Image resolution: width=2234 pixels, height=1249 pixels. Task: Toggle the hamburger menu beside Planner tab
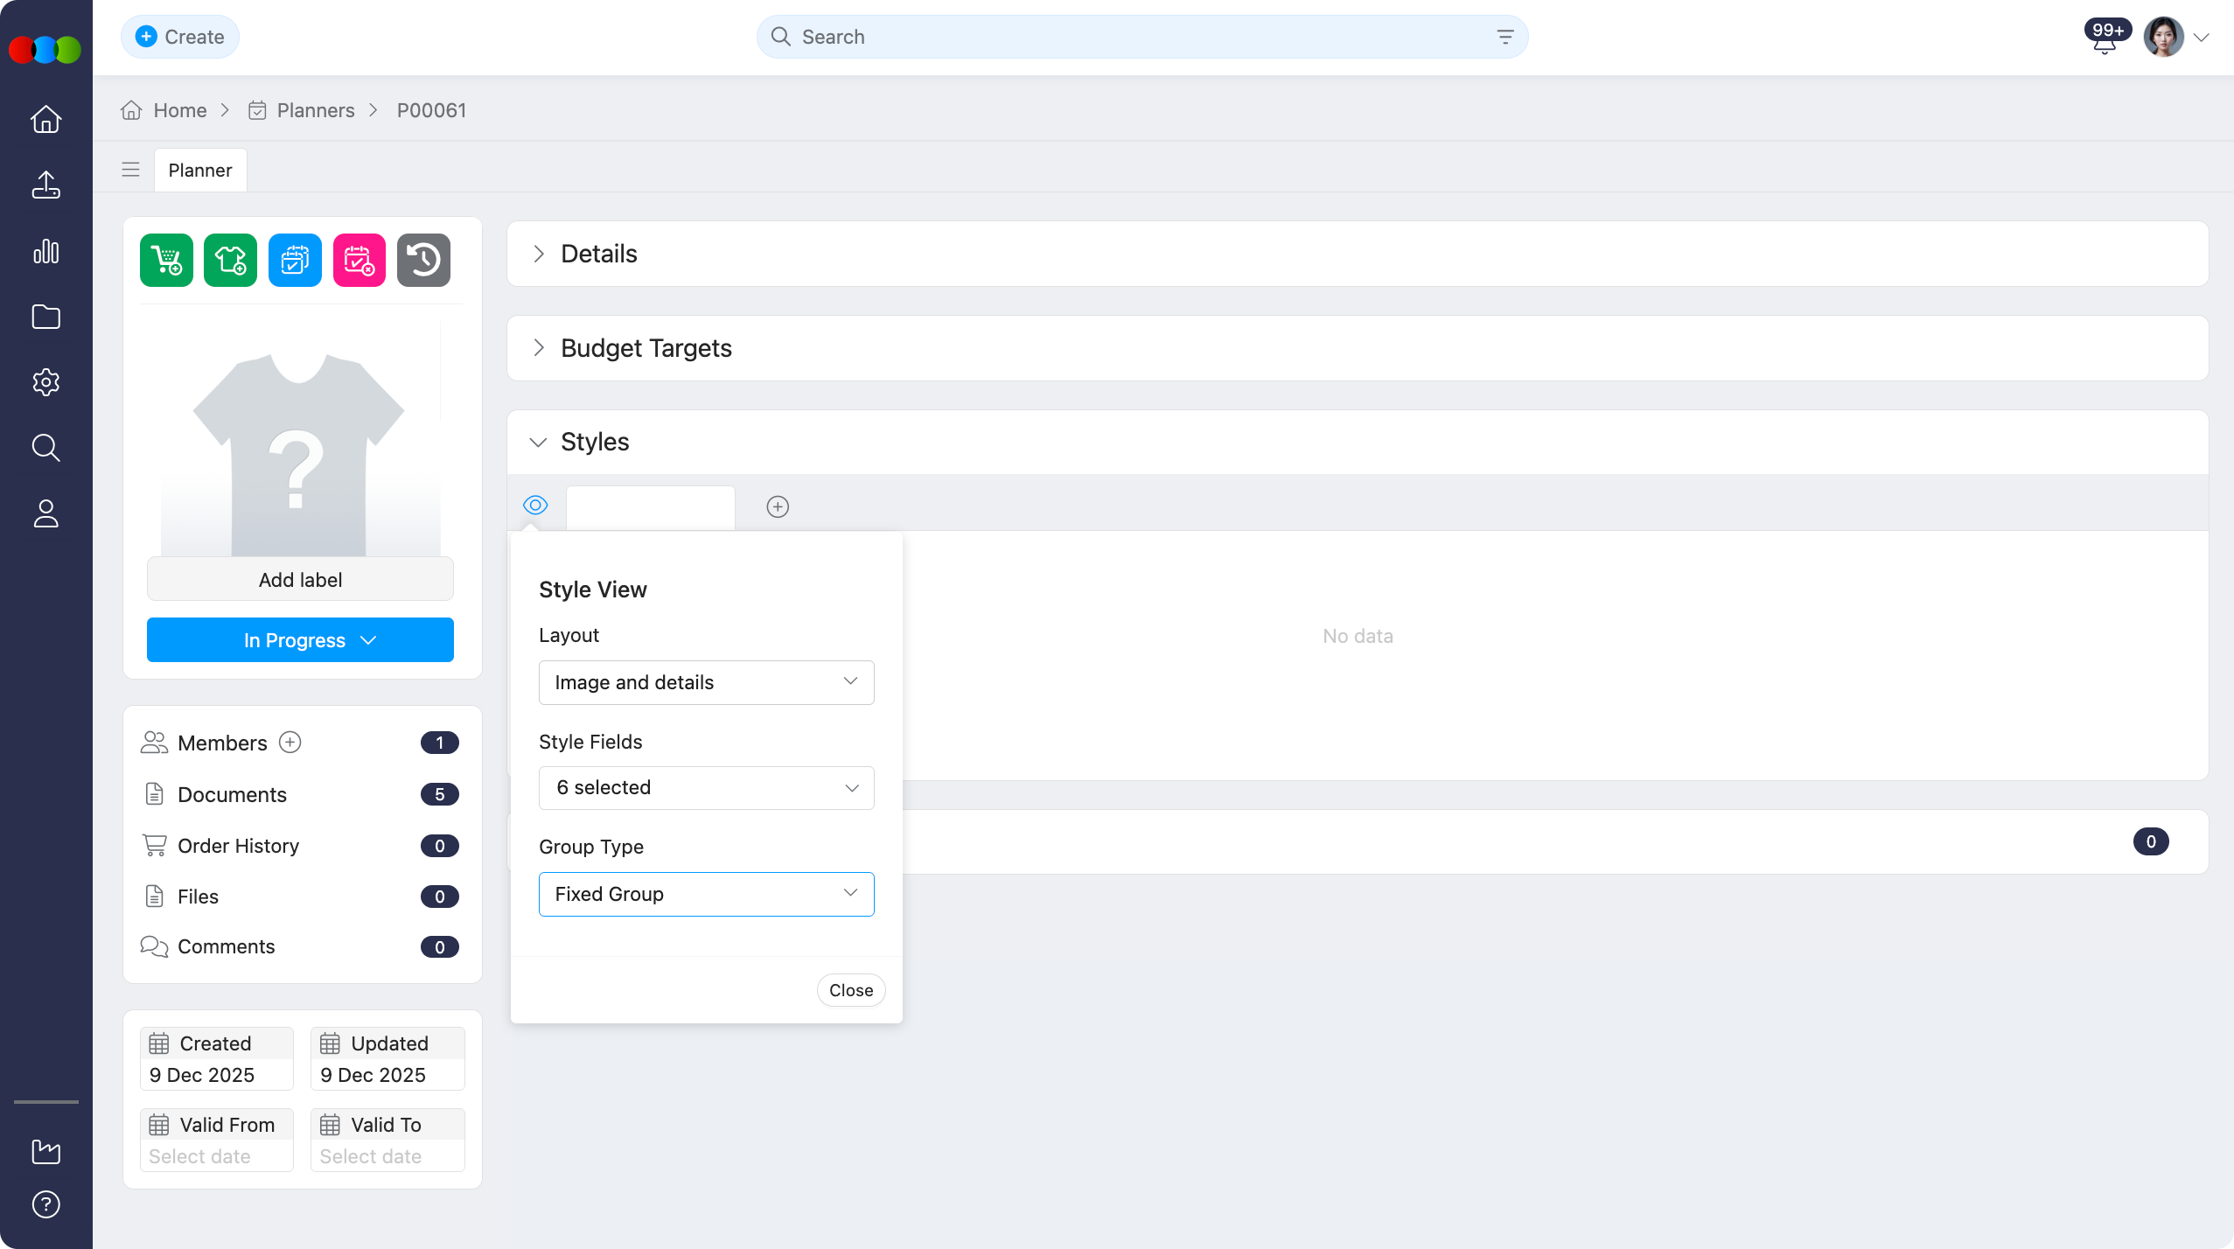click(x=130, y=170)
